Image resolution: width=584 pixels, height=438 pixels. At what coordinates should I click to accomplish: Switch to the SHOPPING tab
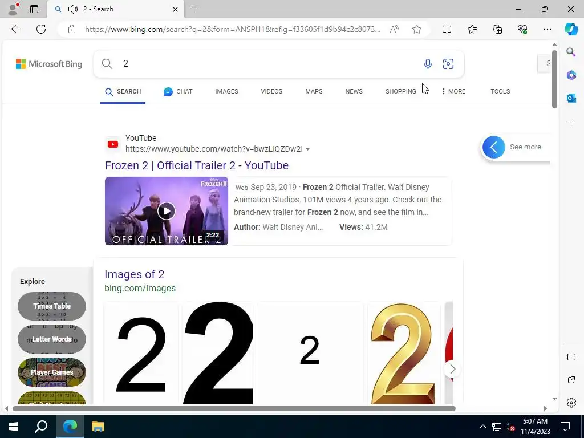(x=401, y=91)
